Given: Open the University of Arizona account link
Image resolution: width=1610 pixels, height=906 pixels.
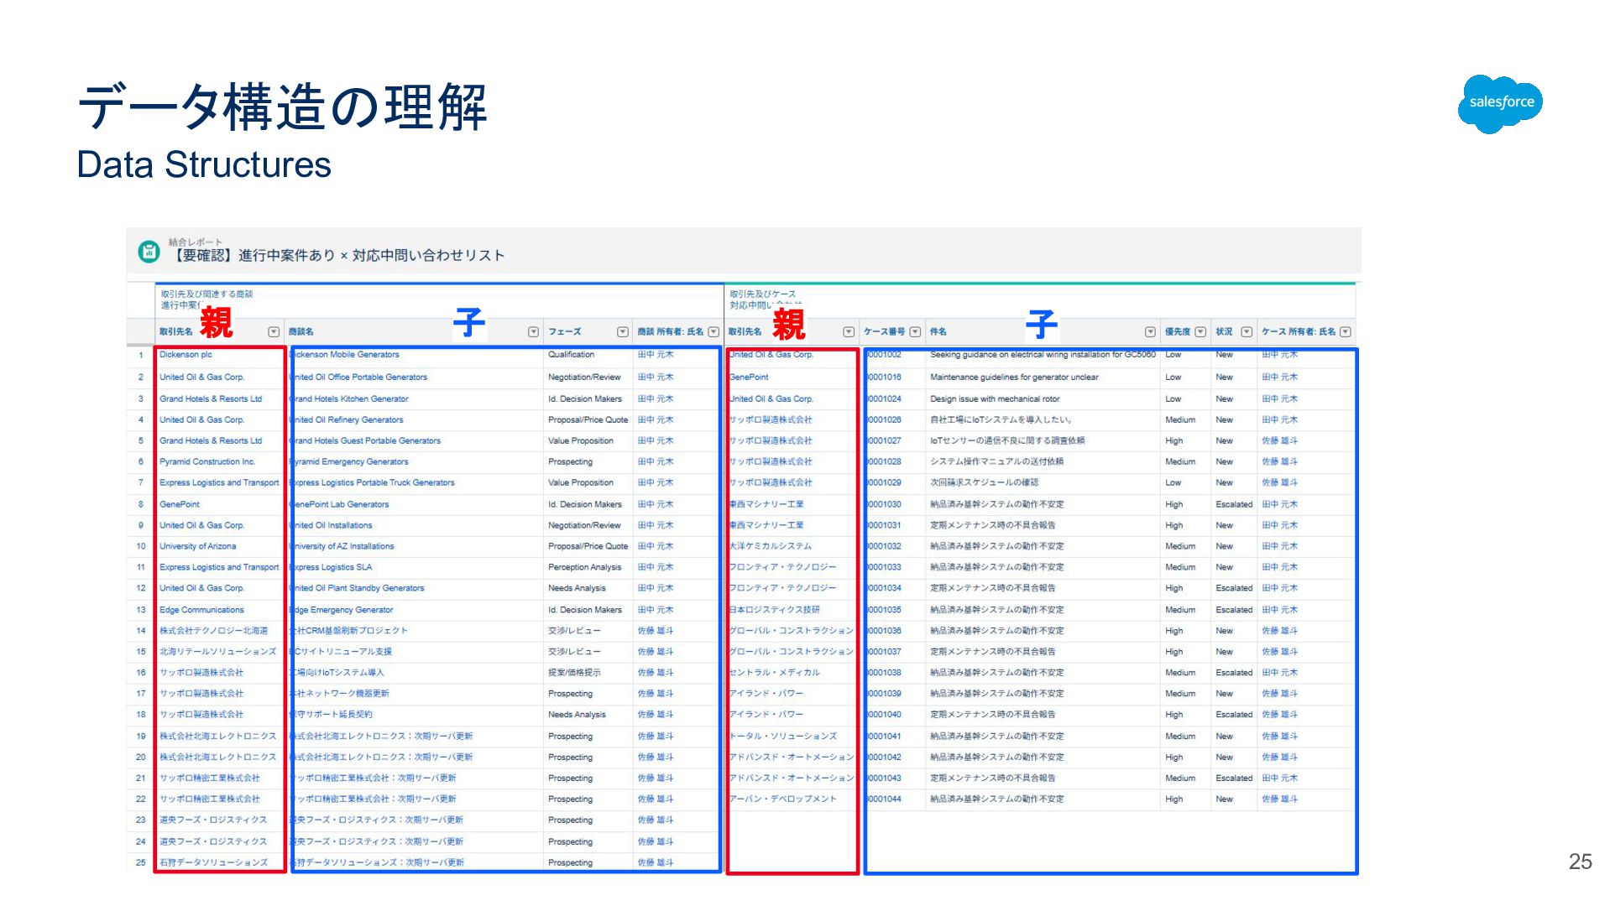Looking at the screenshot, I should pyautogui.click(x=198, y=546).
